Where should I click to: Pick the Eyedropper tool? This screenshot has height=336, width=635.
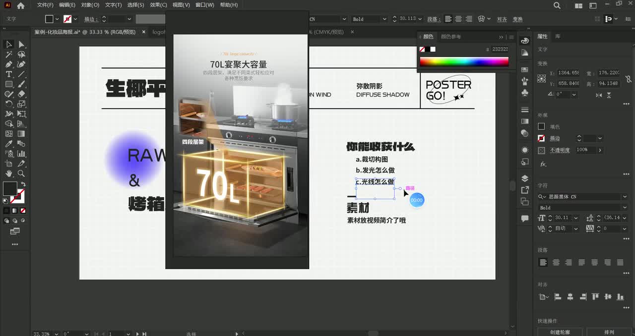coord(8,144)
